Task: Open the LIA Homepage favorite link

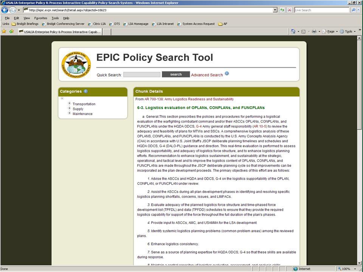Action: [x=136, y=24]
